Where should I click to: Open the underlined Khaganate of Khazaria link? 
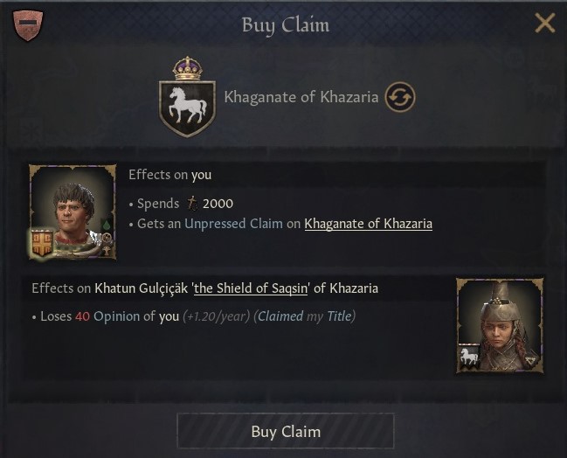coord(368,224)
